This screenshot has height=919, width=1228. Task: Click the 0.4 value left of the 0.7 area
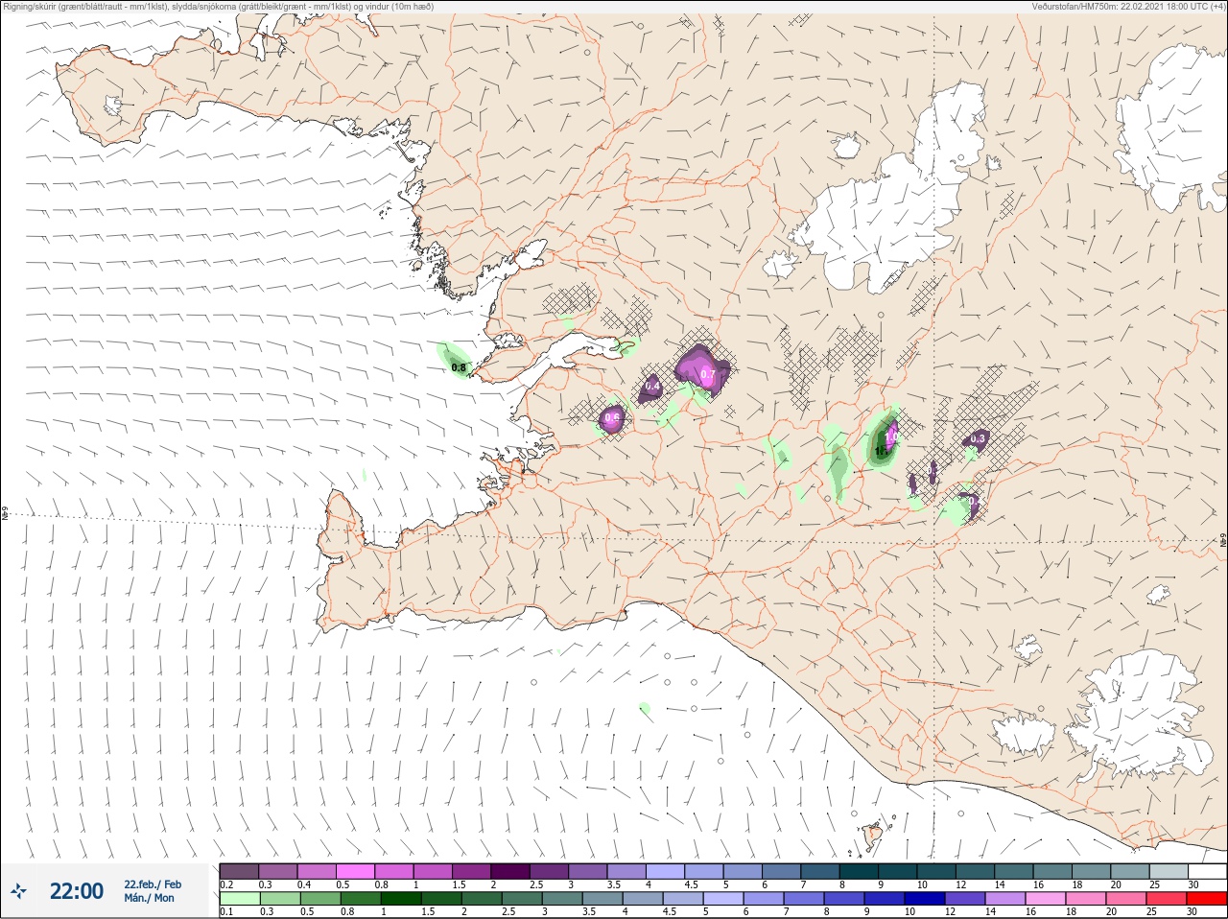pyautogui.click(x=652, y=387)
